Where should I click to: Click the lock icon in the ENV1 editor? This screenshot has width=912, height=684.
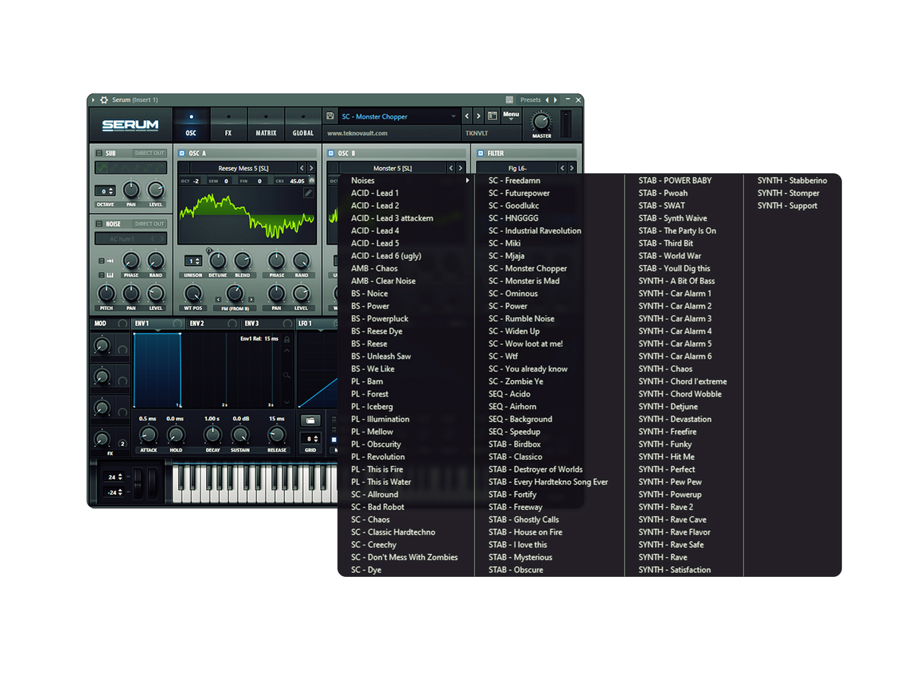pyautogui.click(x=287, y=340)
